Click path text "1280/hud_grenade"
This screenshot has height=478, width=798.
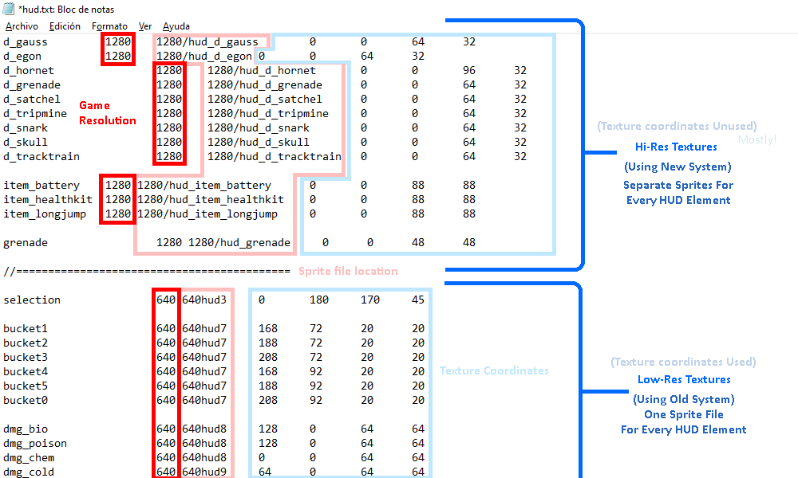[x=239, y=243]
